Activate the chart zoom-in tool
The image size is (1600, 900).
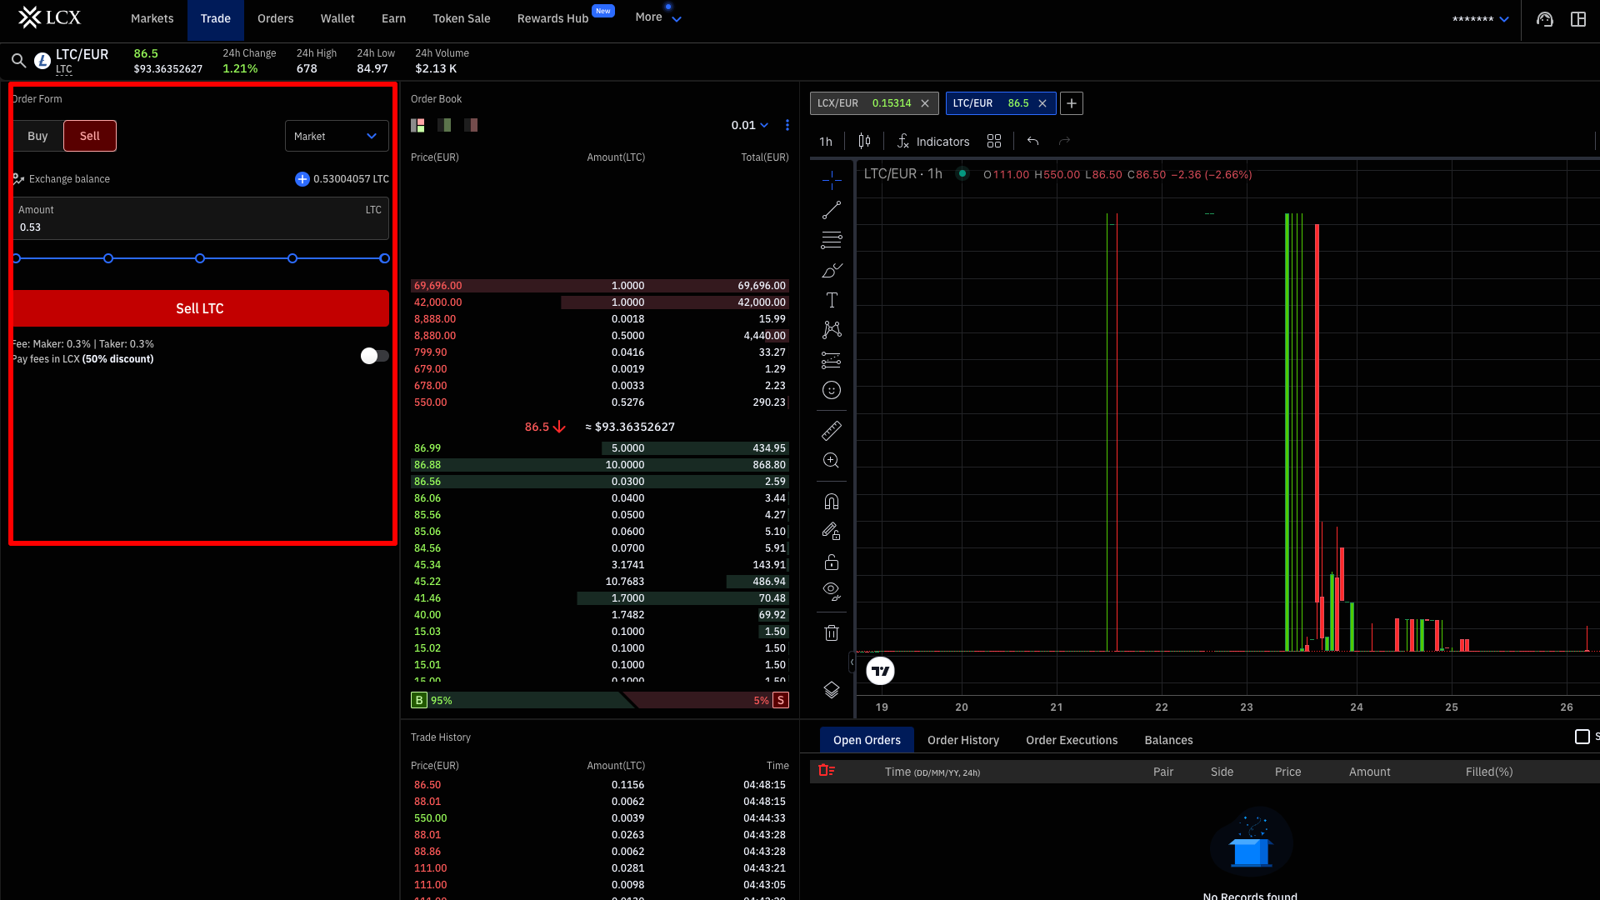pyautogui.click(x=832, y=461)
